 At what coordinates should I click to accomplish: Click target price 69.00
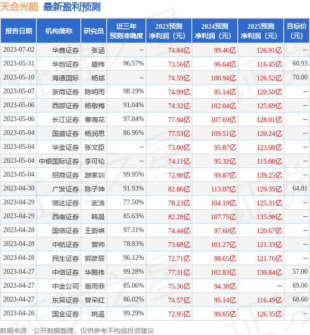pyautogui.click(x=300, y=286)
